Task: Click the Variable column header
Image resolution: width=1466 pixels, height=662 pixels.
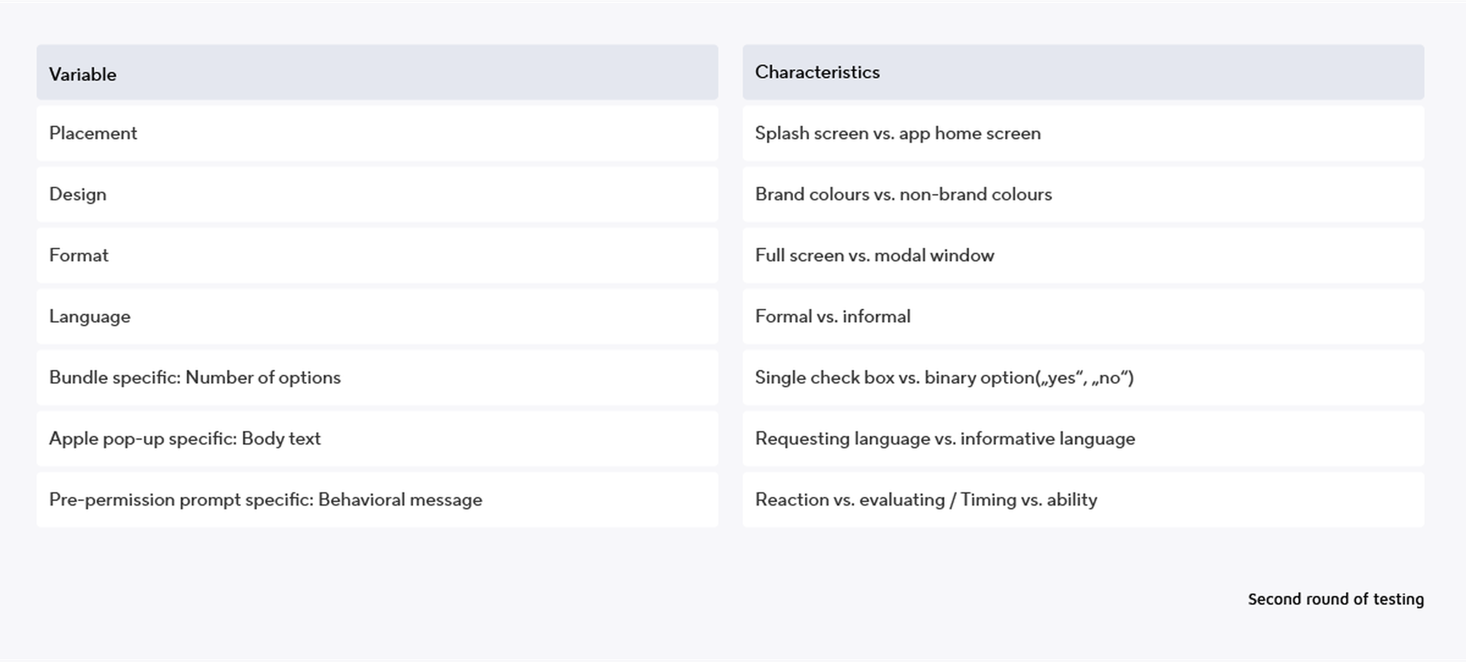Action: click(377, 72)
